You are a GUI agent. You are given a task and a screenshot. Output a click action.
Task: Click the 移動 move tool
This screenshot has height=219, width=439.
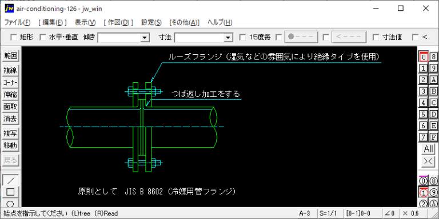coord(10,145)
